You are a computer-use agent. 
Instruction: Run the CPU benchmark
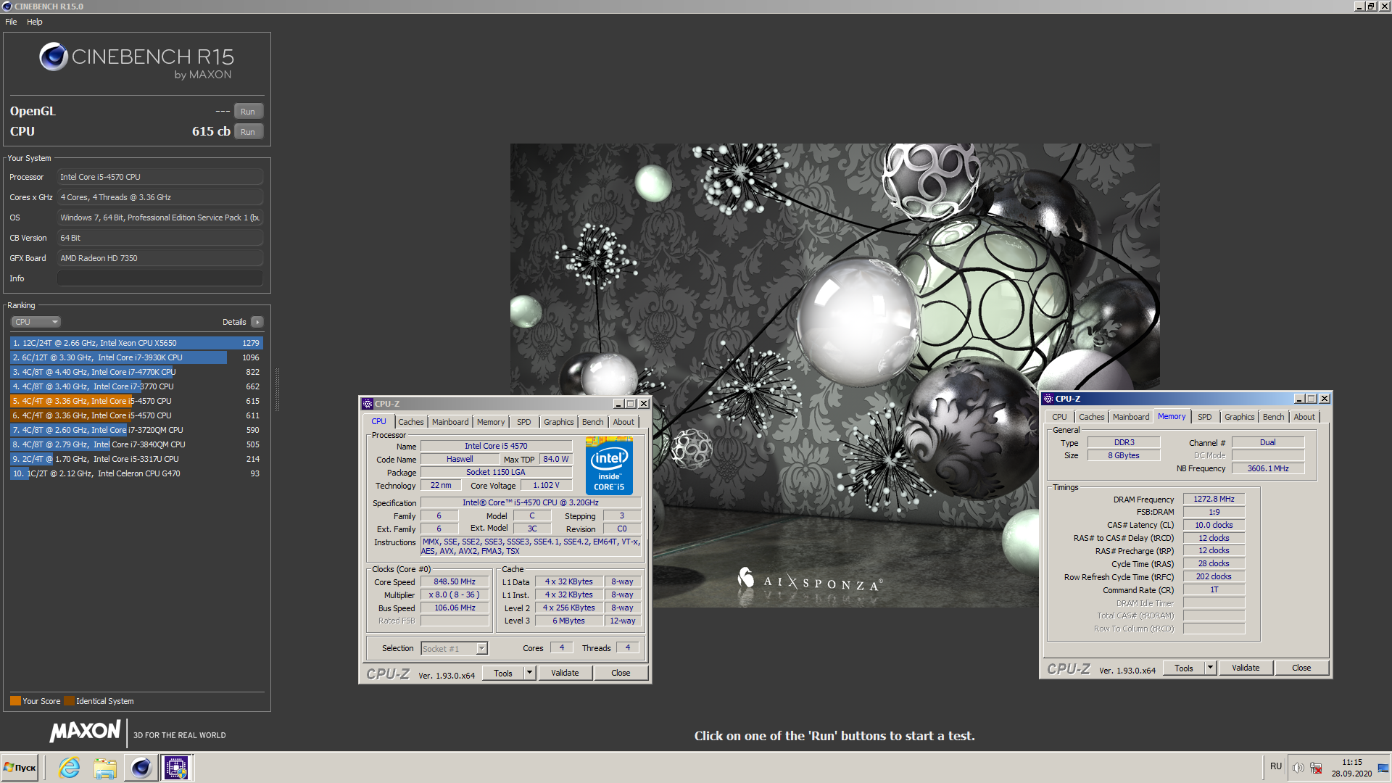[x=248, y=132]
